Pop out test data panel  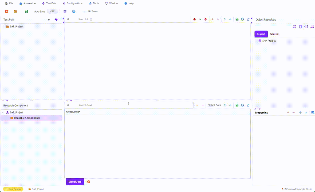tap(248, 105)
